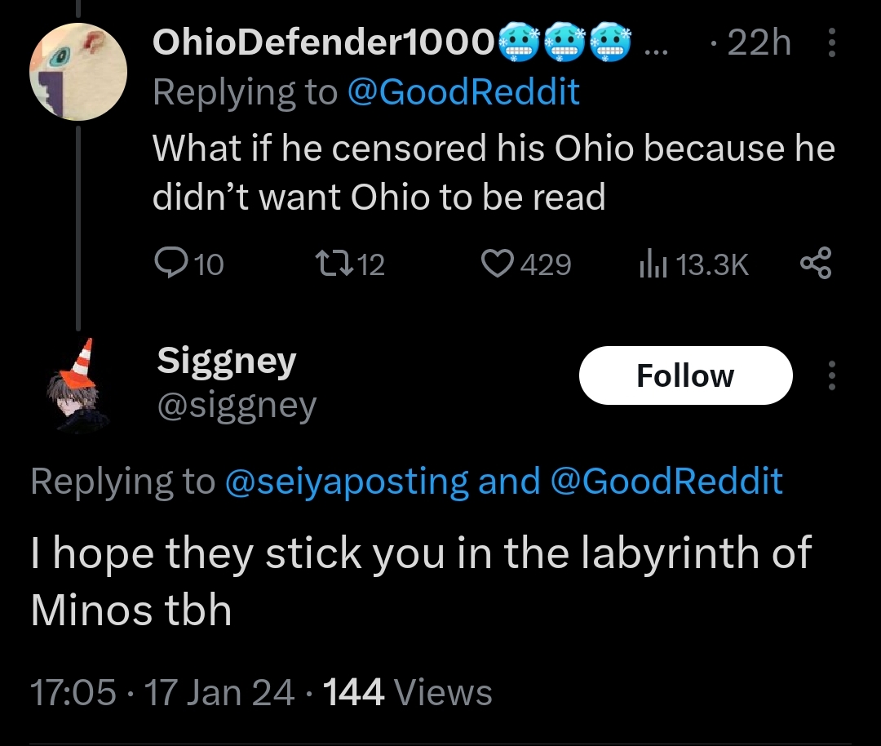Screen dimensions: 881x746
Task: Like OhioDefender1000's tweet with the heart icon
Action: tap(498, 264)
